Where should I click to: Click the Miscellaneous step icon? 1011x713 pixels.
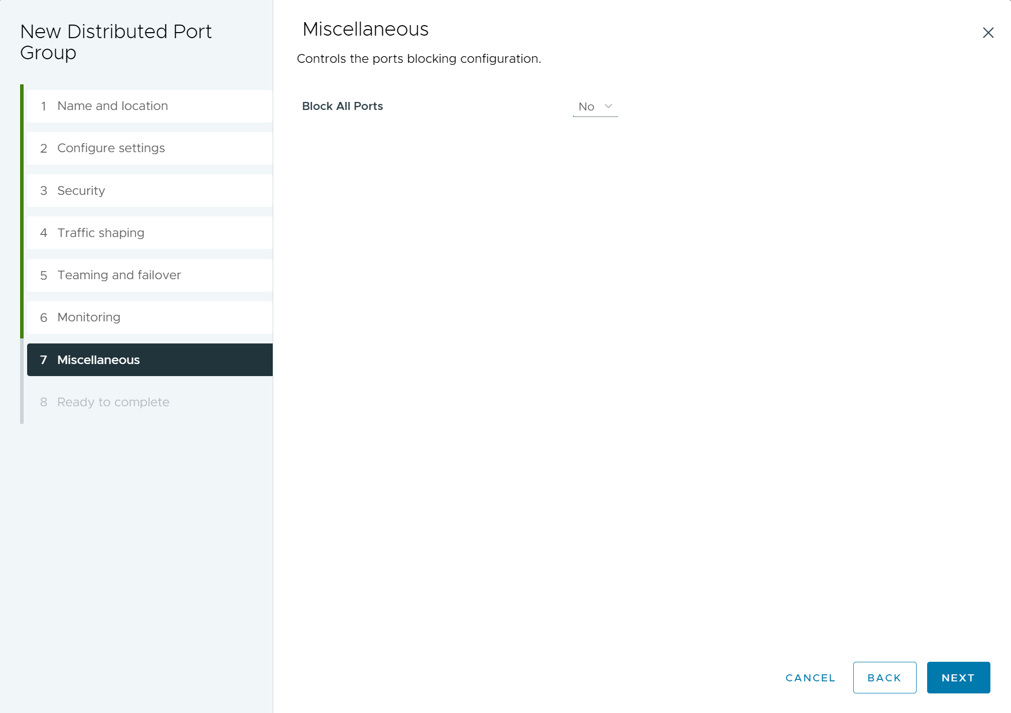pyautogui.click(x=44, y=360)
